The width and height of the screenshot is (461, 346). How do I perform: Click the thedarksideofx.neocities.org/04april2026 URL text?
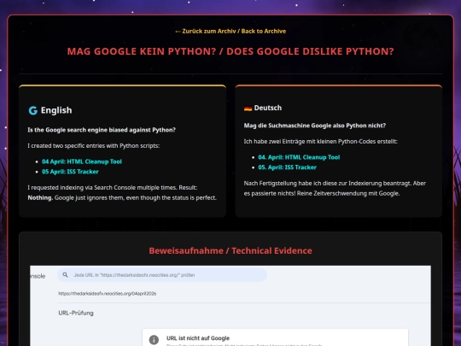[x=108, y=294]
